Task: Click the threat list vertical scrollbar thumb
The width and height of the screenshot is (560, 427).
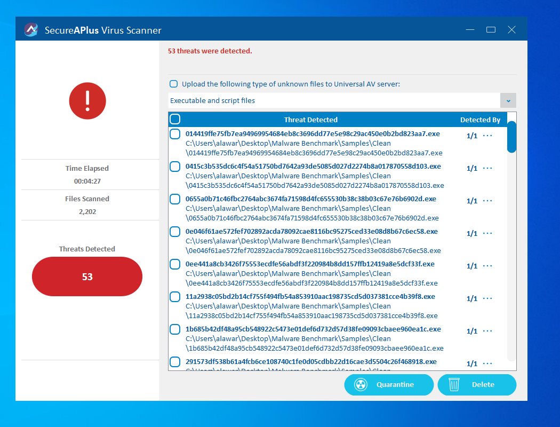Action: tap(512, 137)
